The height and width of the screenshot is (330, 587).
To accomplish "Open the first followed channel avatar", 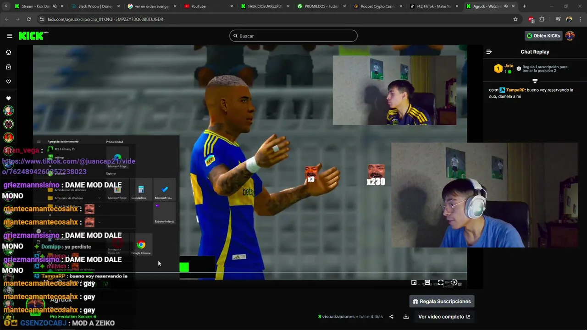I will 8,110.
